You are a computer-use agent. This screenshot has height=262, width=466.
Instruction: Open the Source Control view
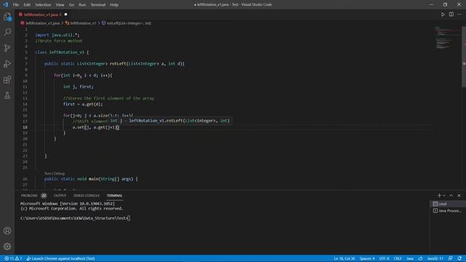pos(7,48)
